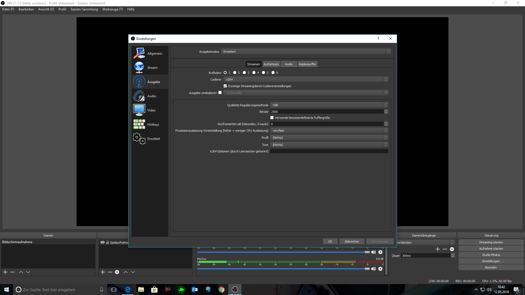The image size is (525, 295).
Task: Click the Abbrechen button
Action: [x=352, y=241]
